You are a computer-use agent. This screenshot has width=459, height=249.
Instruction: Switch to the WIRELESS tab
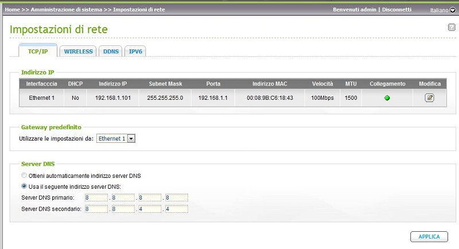[78, 51]
